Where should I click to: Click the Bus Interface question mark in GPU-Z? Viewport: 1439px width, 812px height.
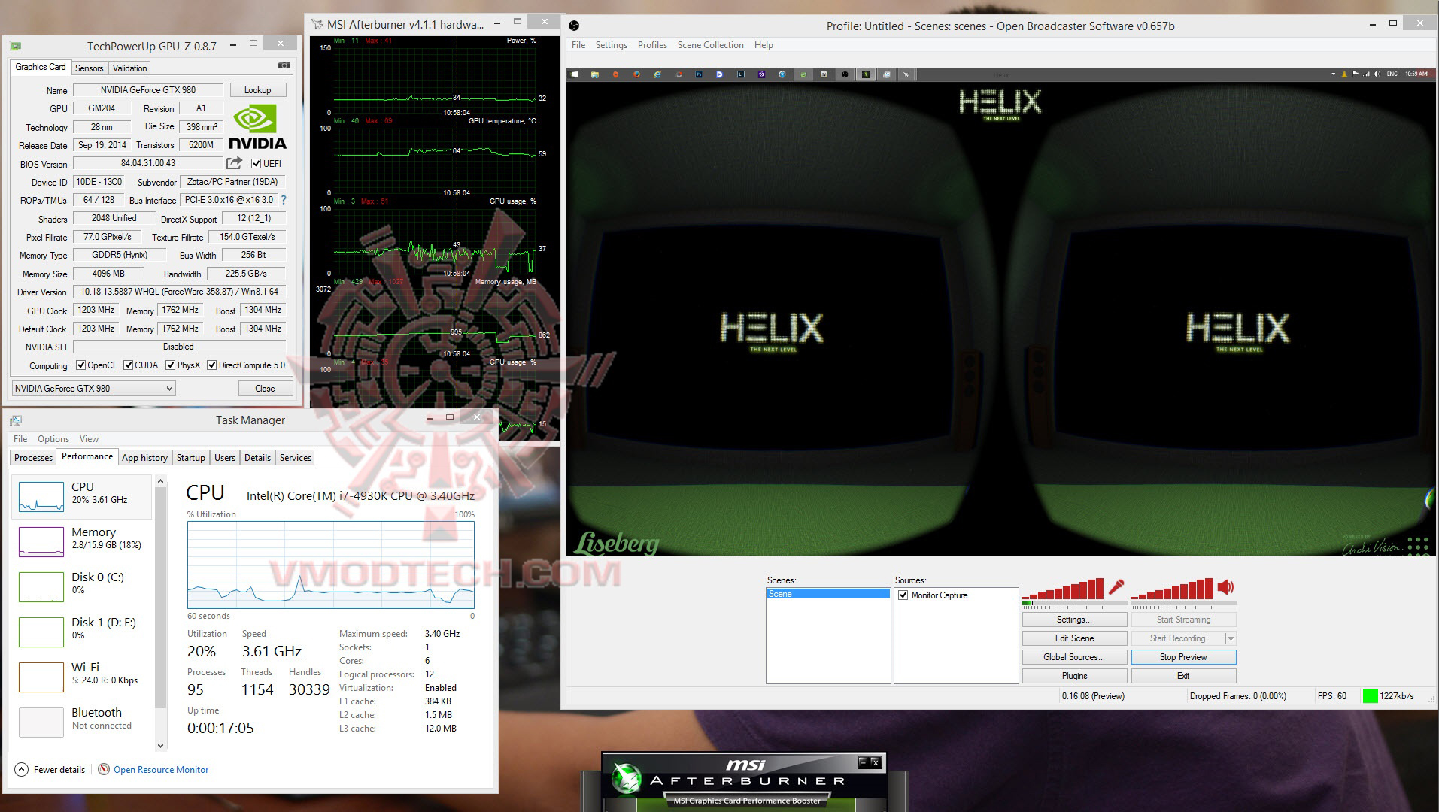point(284,200)
